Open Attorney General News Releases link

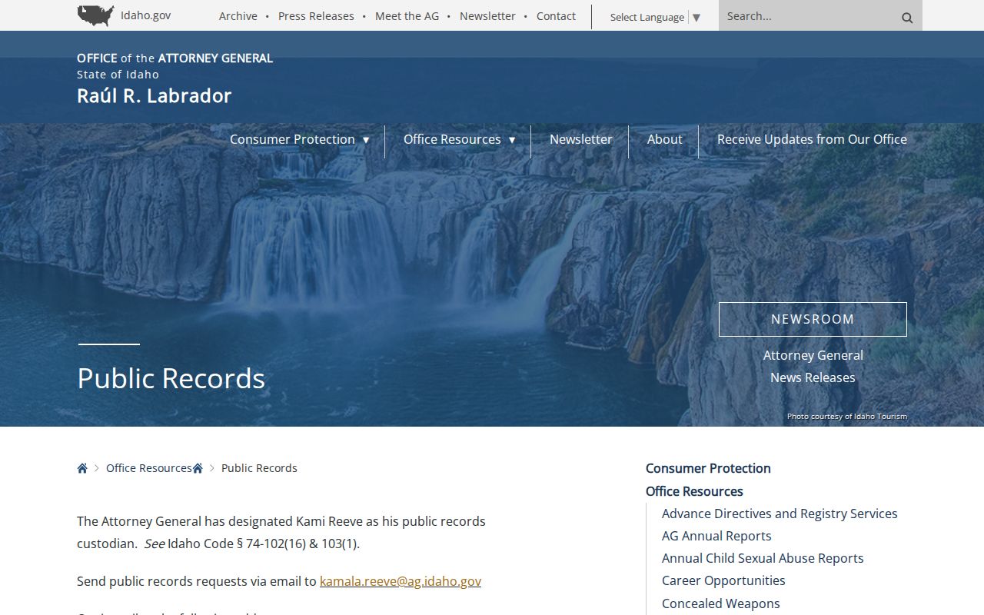(813, 366)
